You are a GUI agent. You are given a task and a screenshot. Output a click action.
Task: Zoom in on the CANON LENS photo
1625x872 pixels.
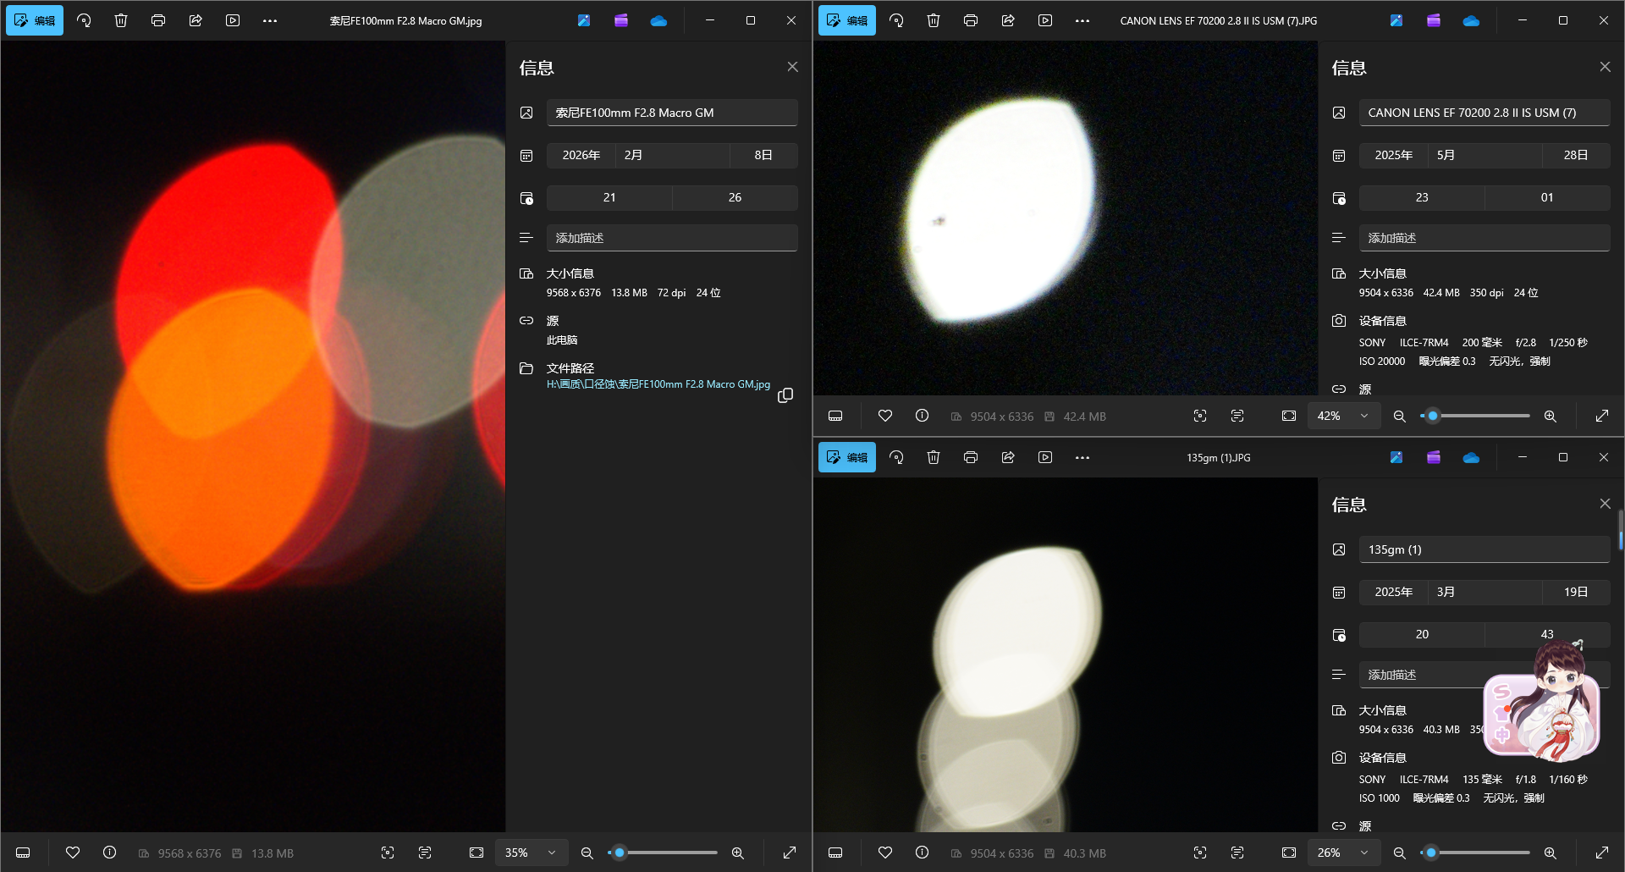tap(1550, 417)
